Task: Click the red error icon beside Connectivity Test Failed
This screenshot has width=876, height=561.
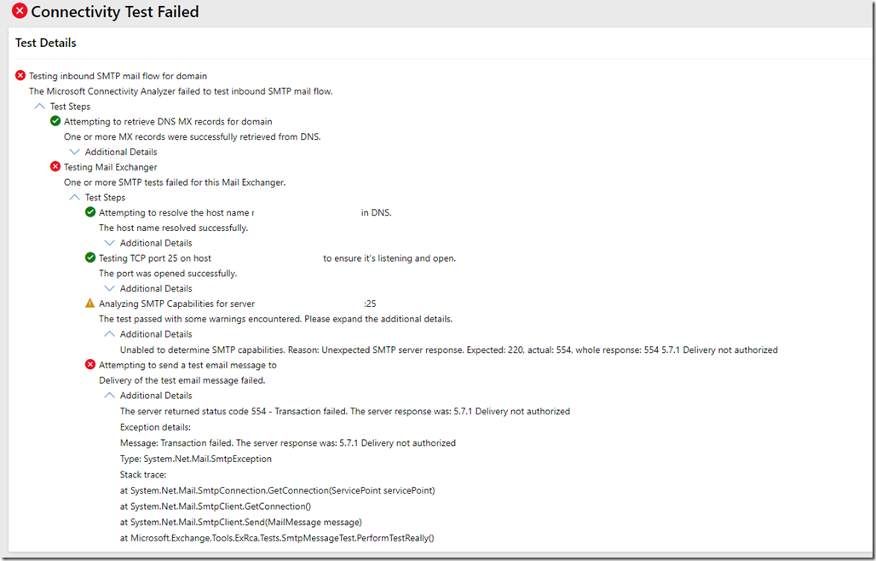Action: (20, 12)
